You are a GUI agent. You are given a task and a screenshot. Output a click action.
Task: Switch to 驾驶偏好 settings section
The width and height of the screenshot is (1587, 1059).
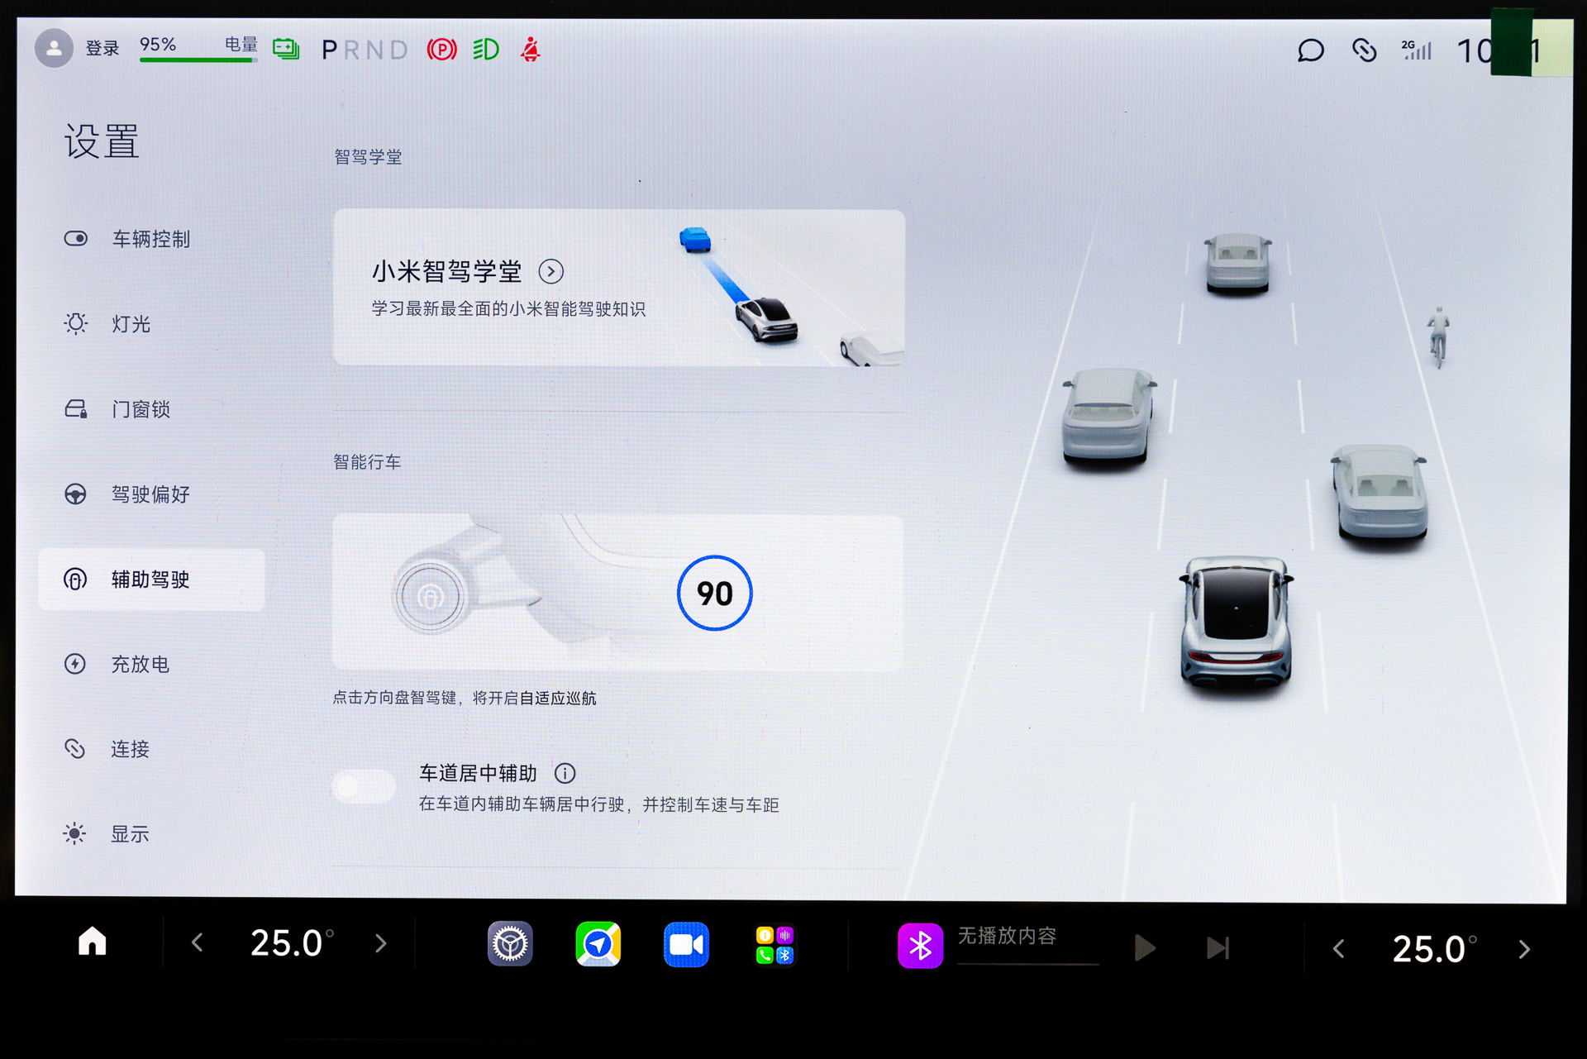(150, 494)
